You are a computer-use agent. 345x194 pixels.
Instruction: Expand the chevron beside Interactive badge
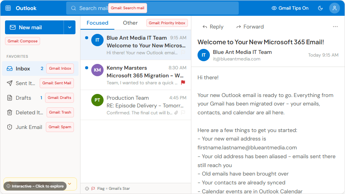70,184
